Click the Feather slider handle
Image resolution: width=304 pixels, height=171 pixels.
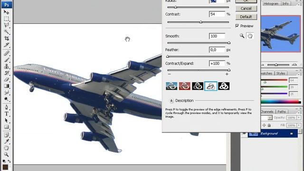click(x=168, y=57)
